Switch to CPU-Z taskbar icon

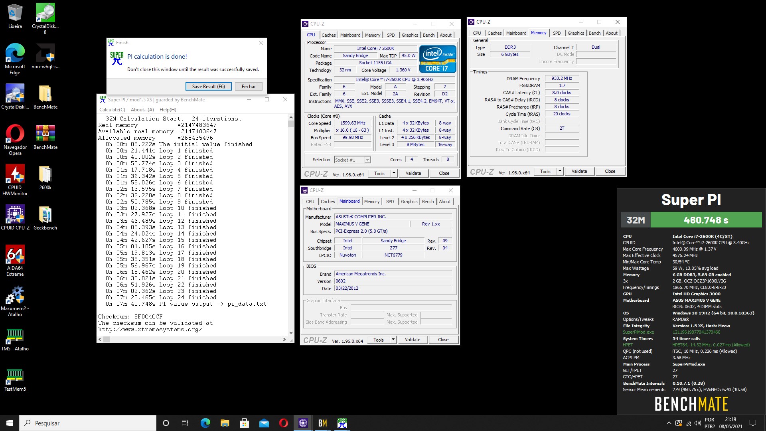click(303, 423)
